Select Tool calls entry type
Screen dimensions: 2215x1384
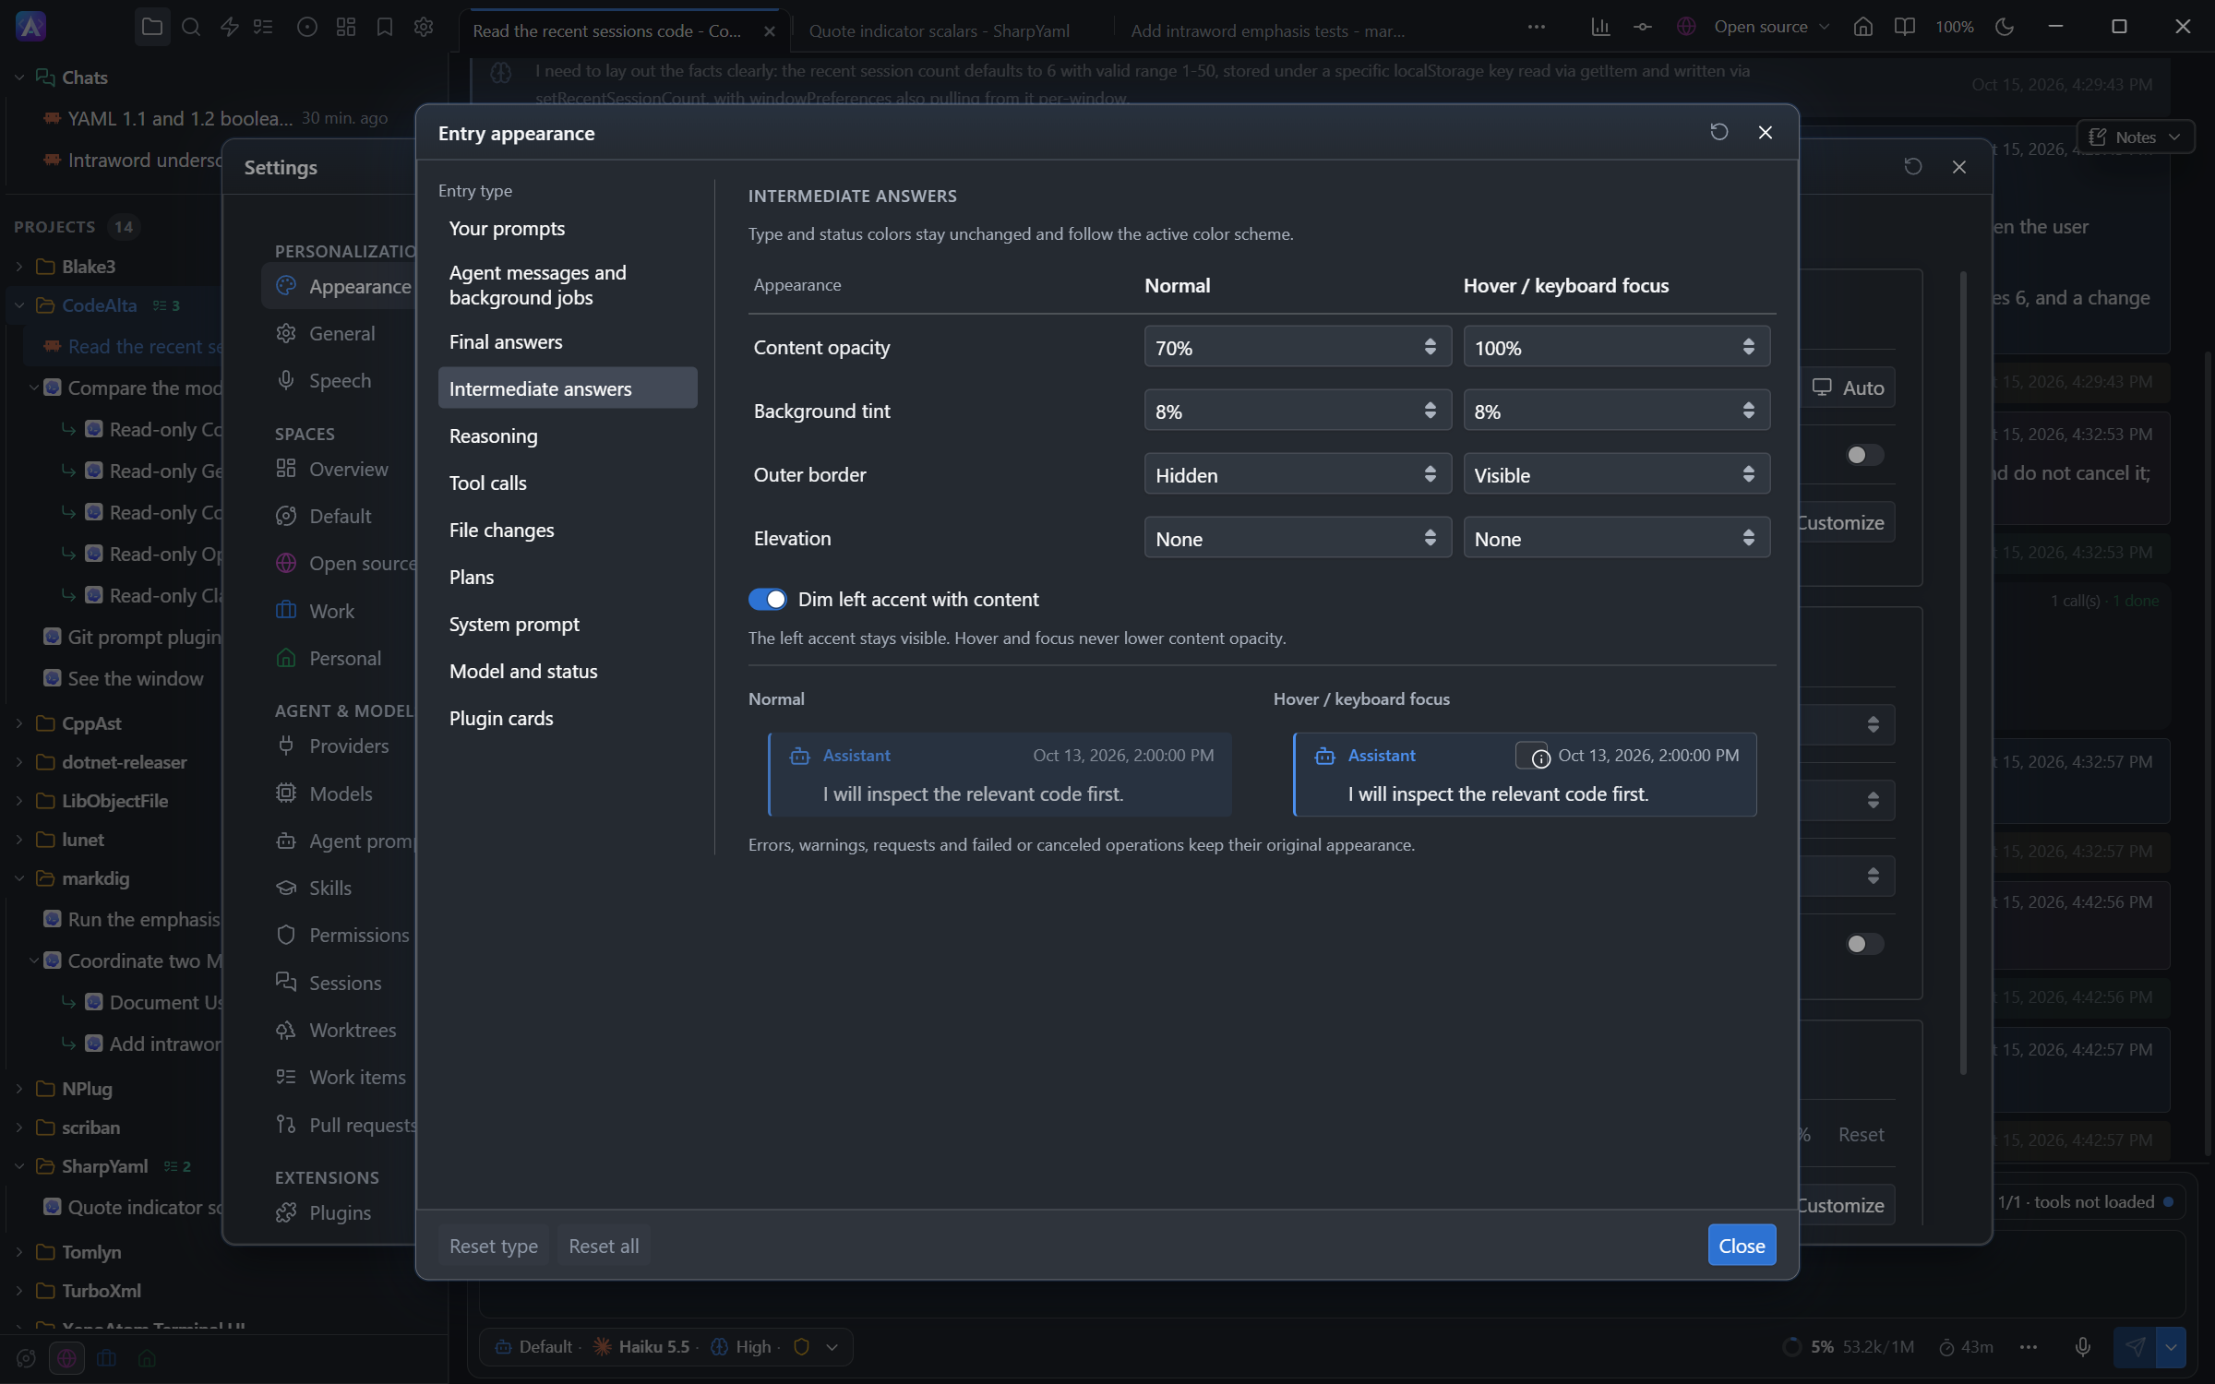click(x=567, y=483)
